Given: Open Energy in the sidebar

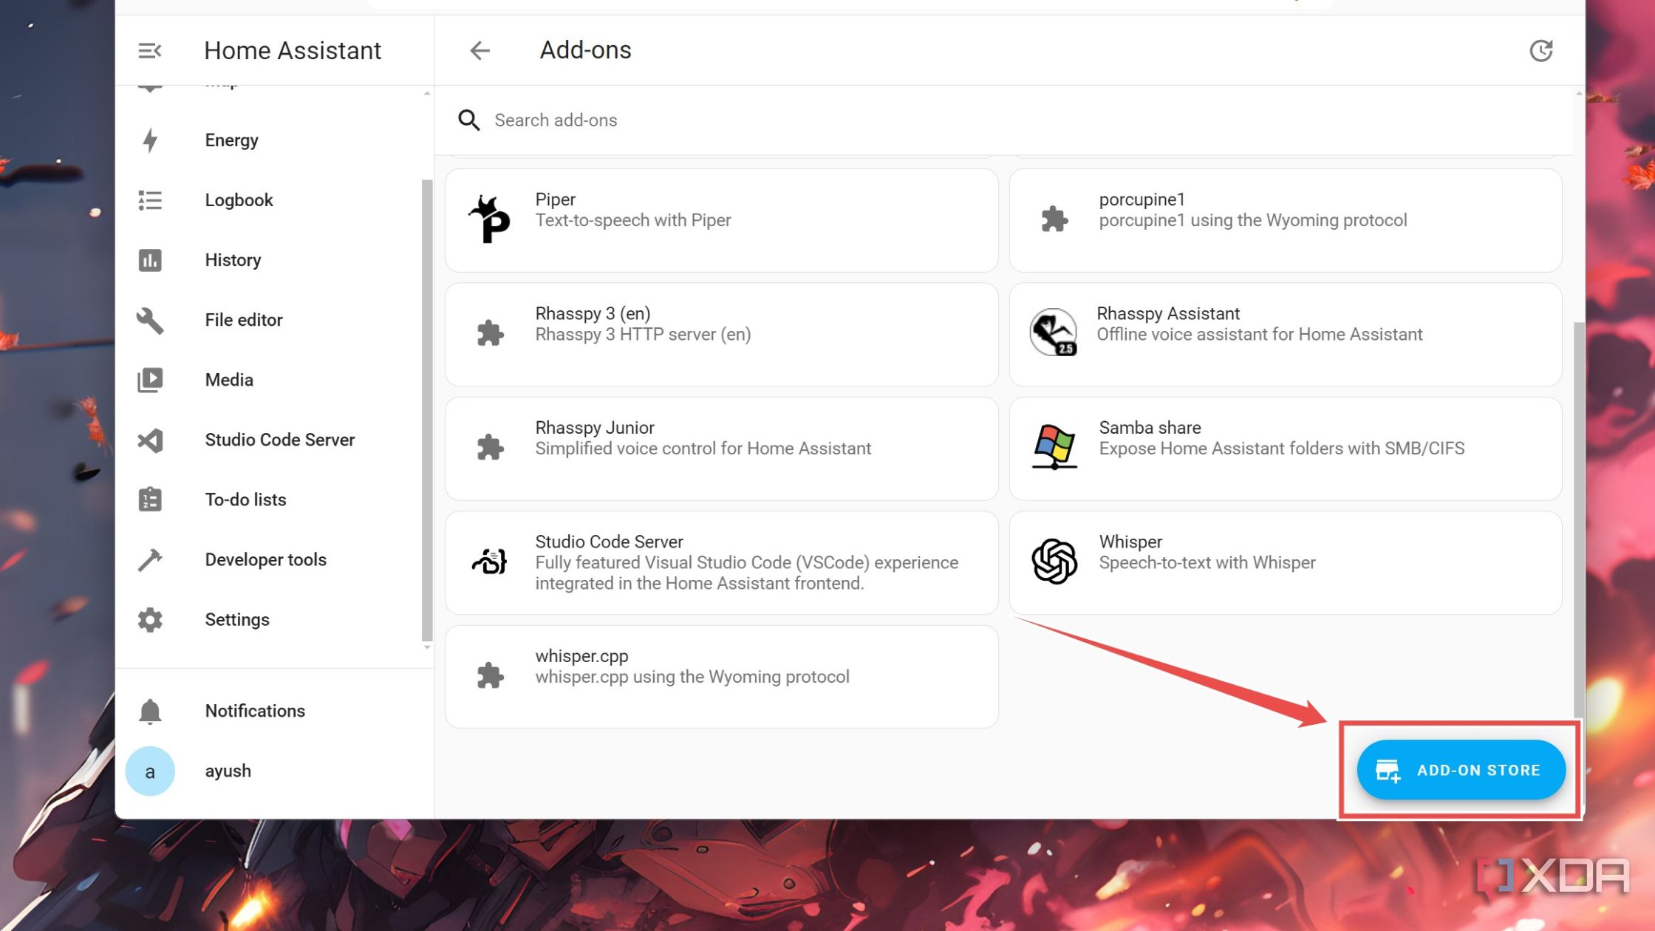Looking at the screenshot, I should [231, 140].
